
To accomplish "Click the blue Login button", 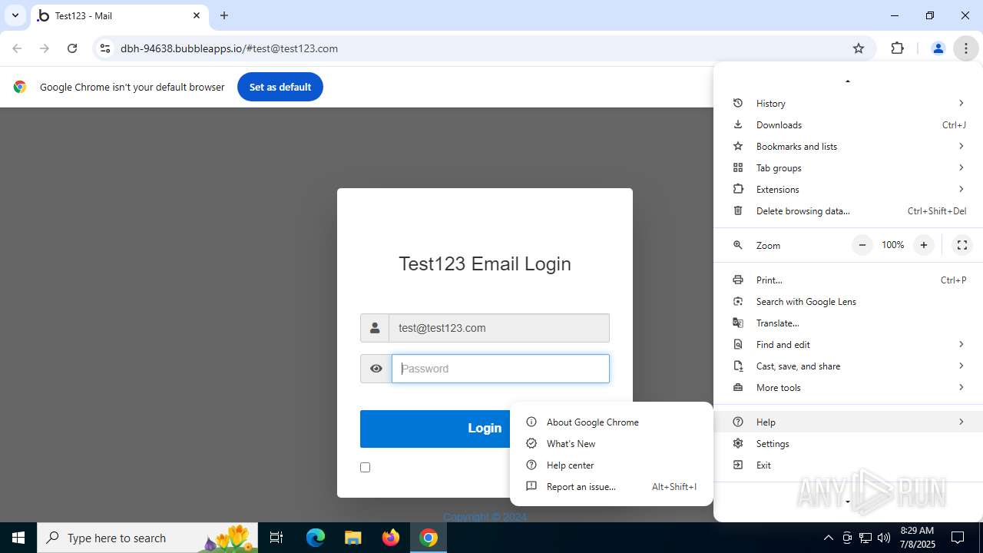I will (485, 429).
